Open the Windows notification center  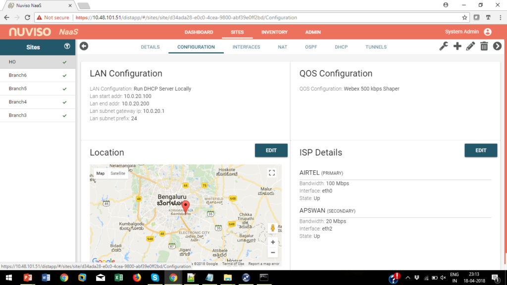495,278
